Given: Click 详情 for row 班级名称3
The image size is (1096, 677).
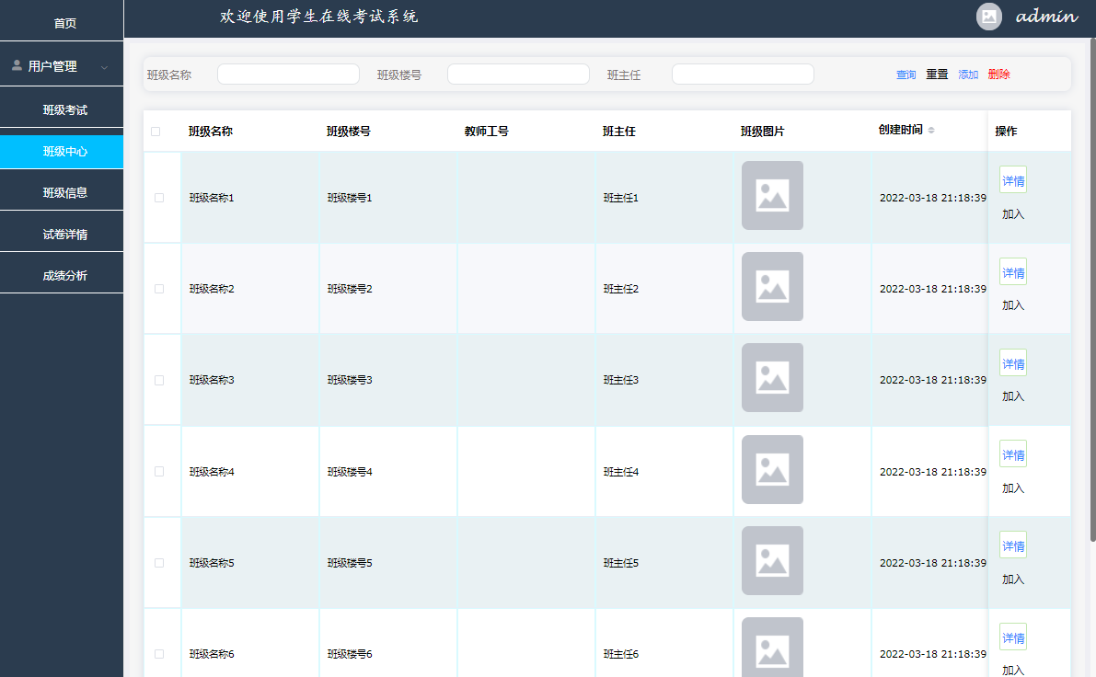Looking at the screenshot, I should tap(1013, 363).
